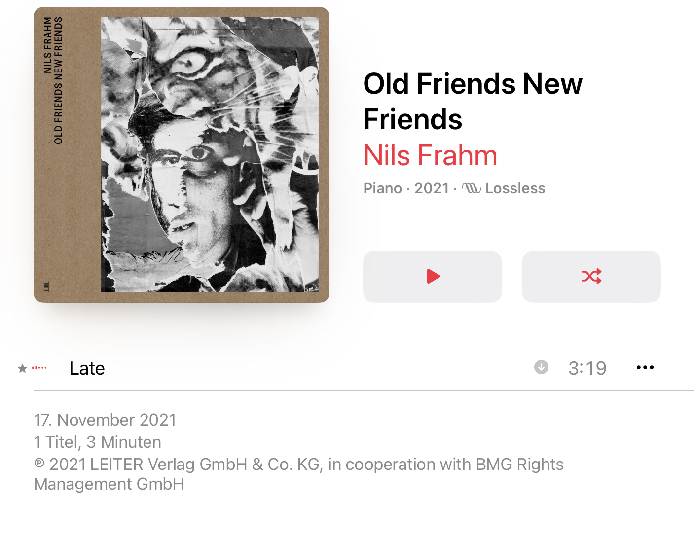The width and height of the screenshot is (694, 537).
Task: Click the 17. November 2021 release date
Action: click(x=105, y=420)
